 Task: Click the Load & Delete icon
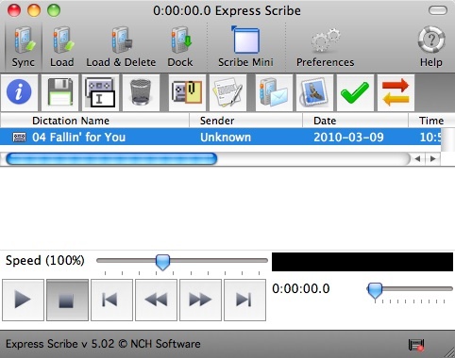click(121, 47)
